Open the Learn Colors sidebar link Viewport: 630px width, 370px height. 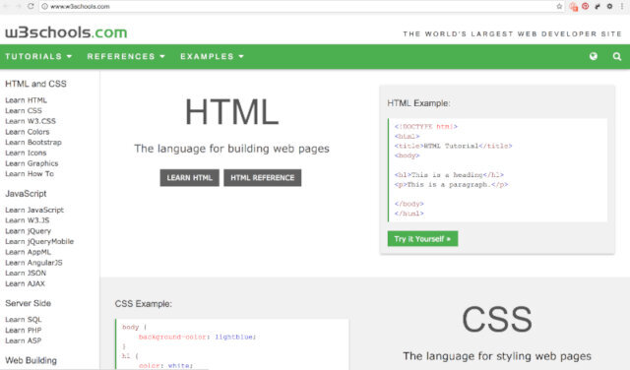[28, 132]
